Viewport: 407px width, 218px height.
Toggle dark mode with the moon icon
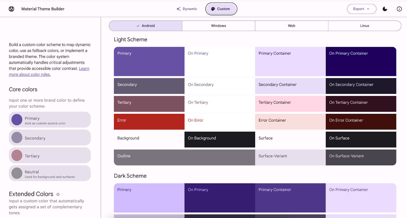tap(385, 9)
